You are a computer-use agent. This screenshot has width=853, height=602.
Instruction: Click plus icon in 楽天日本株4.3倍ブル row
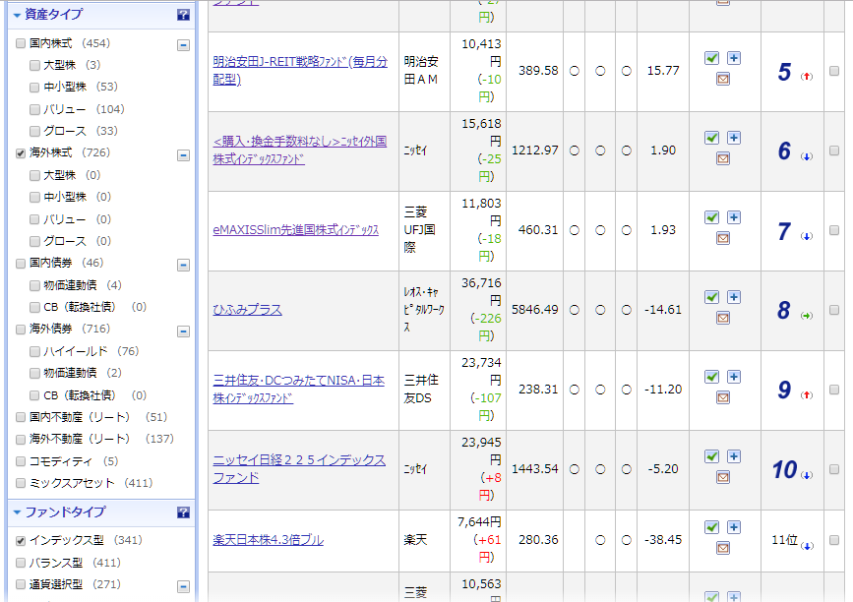[x=734, y=527]
